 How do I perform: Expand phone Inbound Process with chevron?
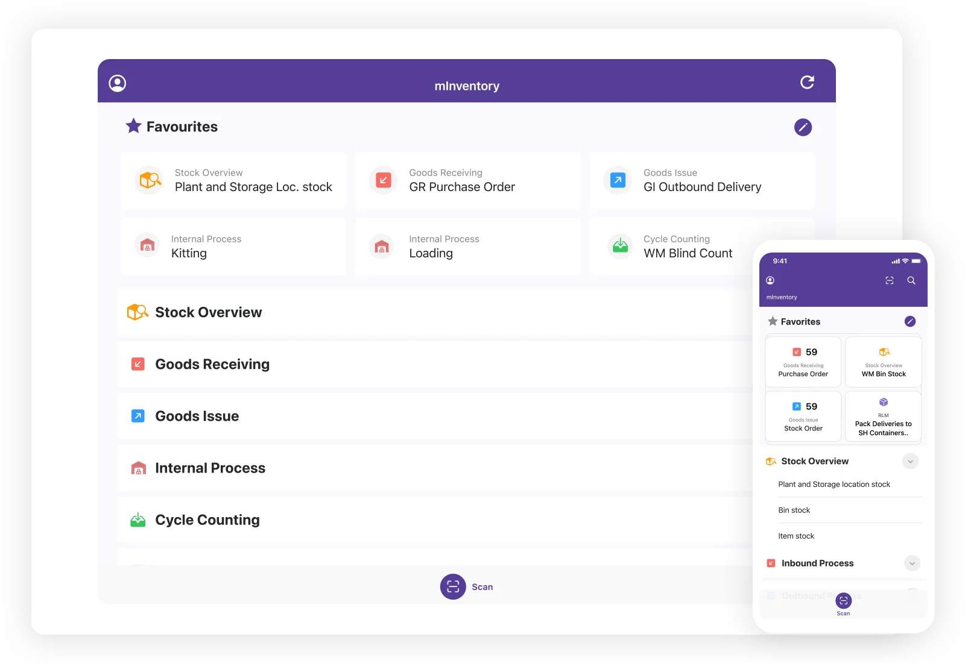912,564
